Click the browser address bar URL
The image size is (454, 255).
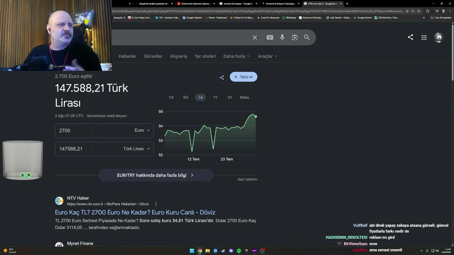(258, 11)
